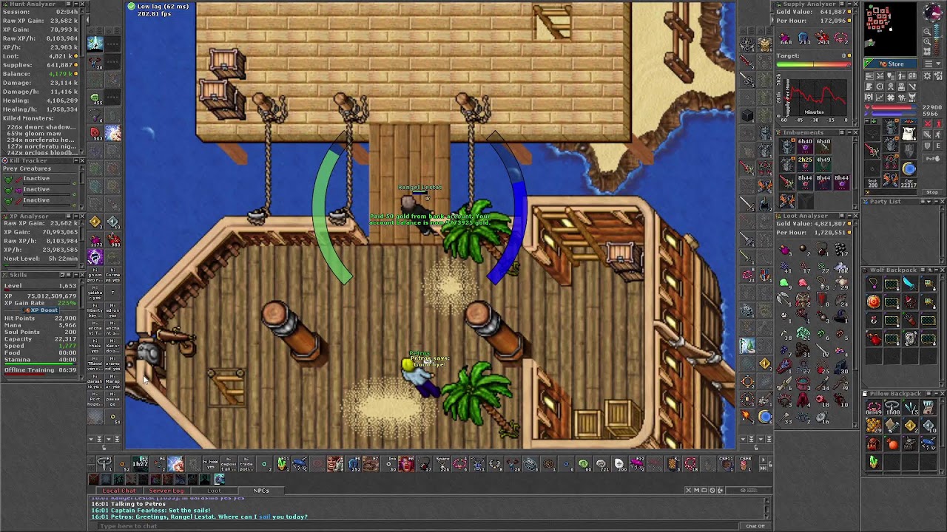Open the menu dropdown beside Store
This screenshot has width=947, height=532.
pos(932,64)
